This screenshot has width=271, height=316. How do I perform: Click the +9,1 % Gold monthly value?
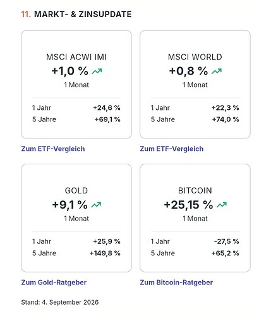pyautogui.click(x=69, y=205)
